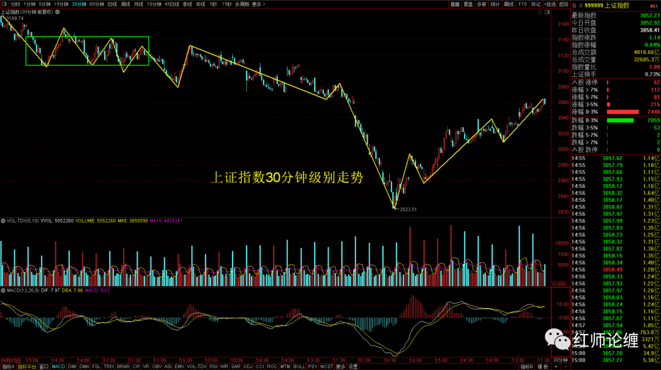Switch to the 分时 intraday chart
Viewport: 661px width, 370px height.
tap(15, 4)
